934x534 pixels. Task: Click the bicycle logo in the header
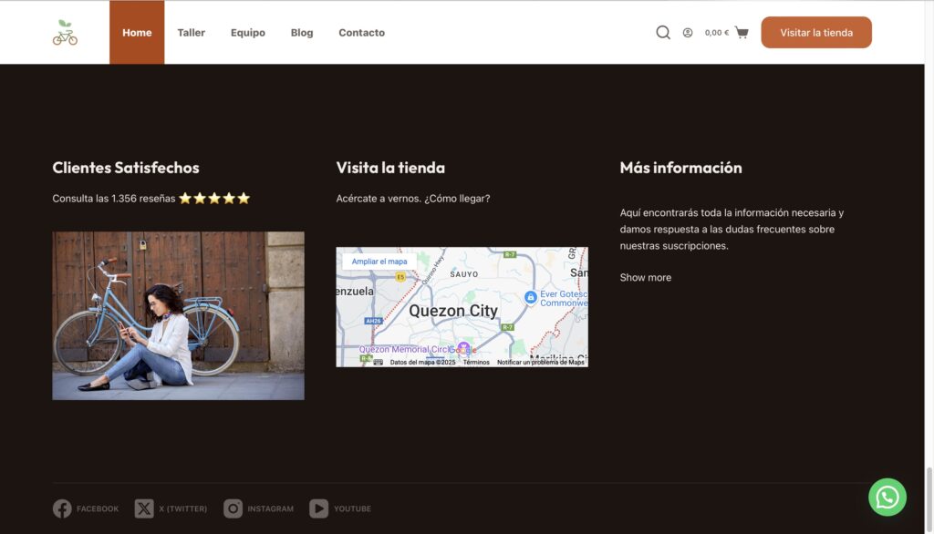coord(65,33)
